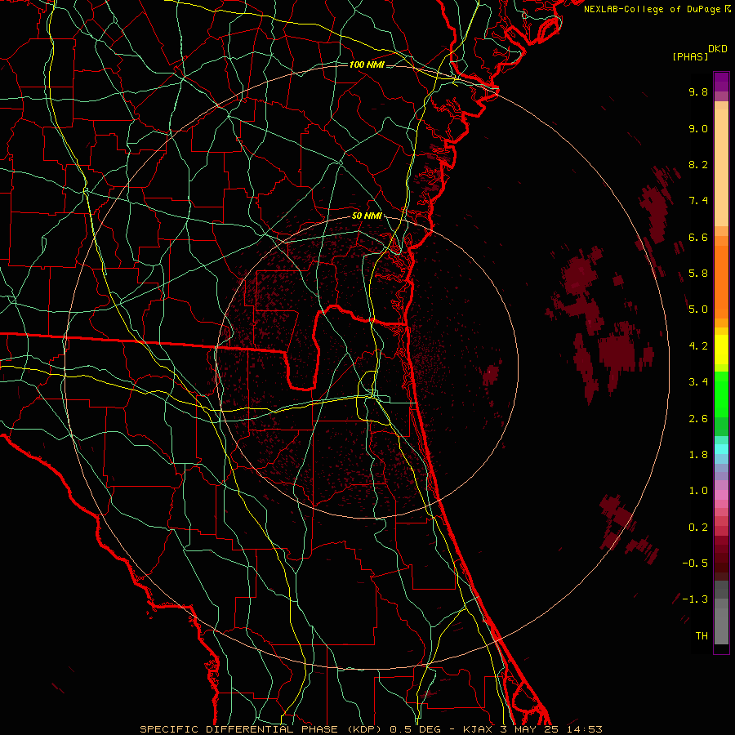Click the DKD legend unit label
The width and height of the screenshot is (735, 735).
718,49
